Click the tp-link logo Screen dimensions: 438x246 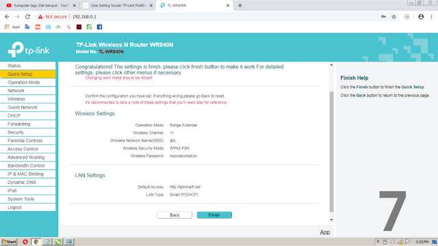28,49
